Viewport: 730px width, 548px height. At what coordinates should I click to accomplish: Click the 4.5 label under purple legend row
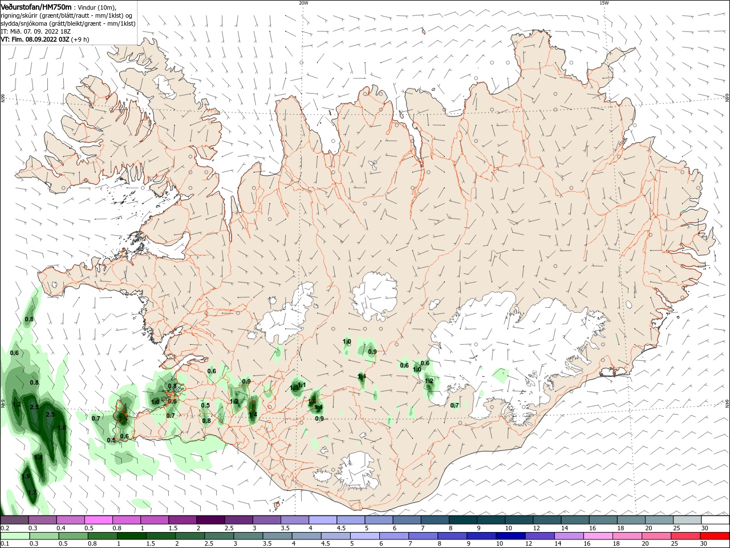point(341,528)
